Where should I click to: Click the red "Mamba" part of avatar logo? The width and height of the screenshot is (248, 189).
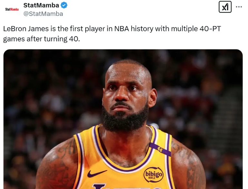[14, 9]
